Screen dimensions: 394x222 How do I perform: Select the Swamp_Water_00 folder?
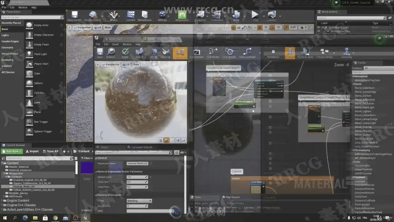24,187
